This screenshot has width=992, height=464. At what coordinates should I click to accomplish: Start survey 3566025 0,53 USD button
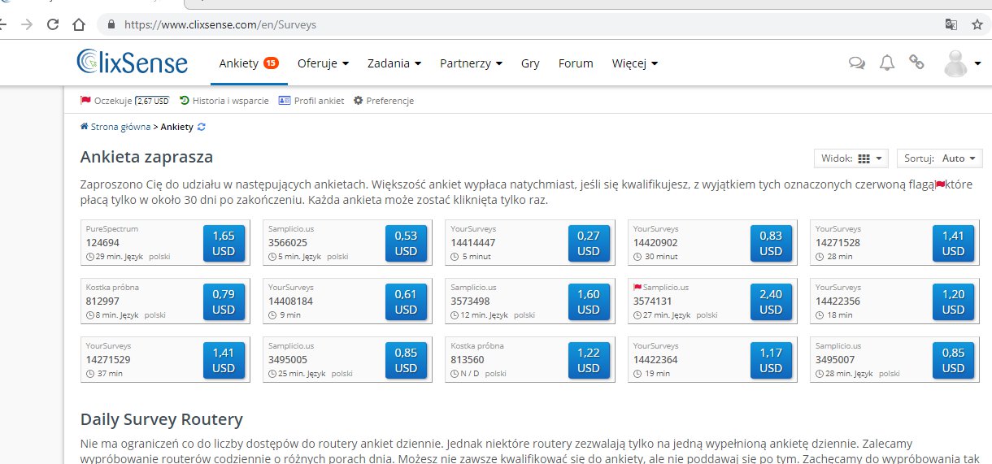coord(406,243)
